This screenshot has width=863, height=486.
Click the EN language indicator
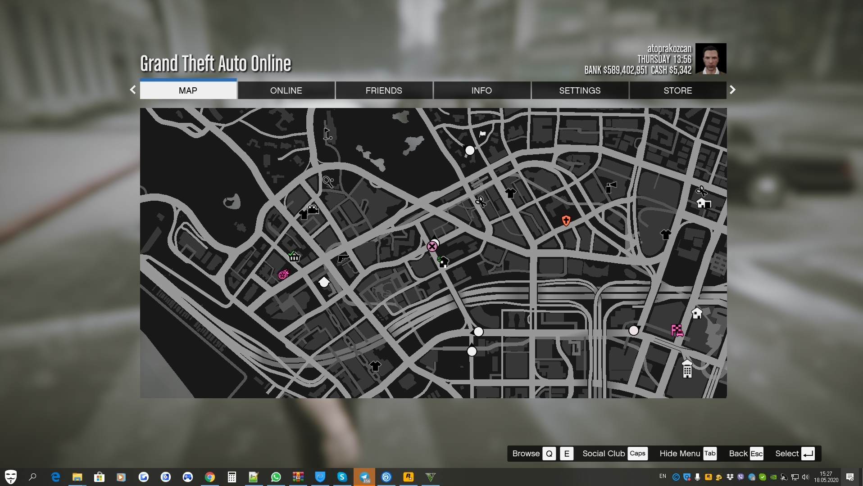(663, 476)
